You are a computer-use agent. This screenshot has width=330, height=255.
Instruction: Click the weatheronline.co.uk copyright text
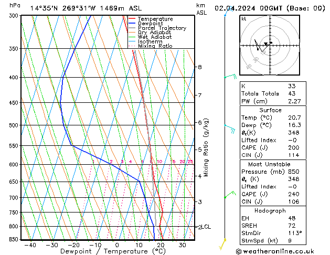click(x=275, y=251)
